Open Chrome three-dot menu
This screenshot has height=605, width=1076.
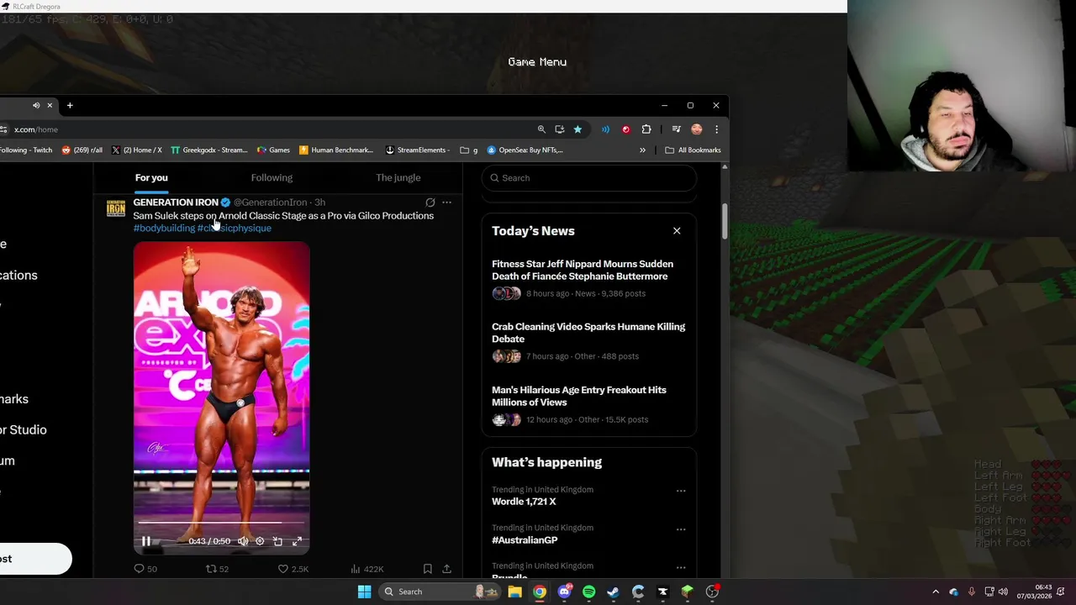coord(716,129)
